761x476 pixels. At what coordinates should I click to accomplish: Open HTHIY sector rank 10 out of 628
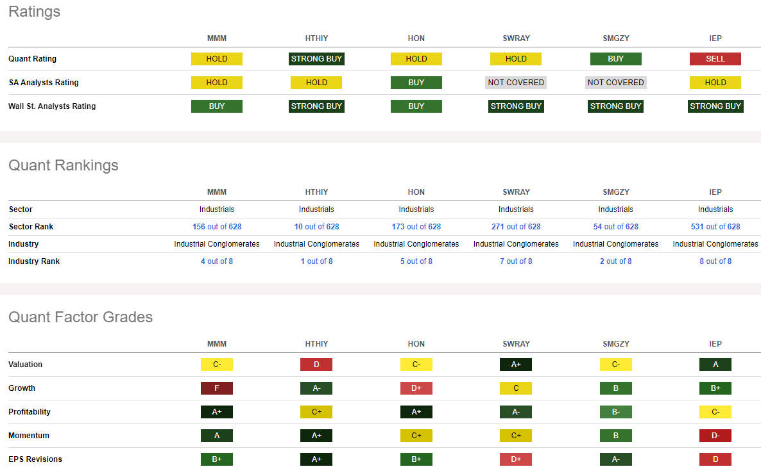(x=316, y=227)
